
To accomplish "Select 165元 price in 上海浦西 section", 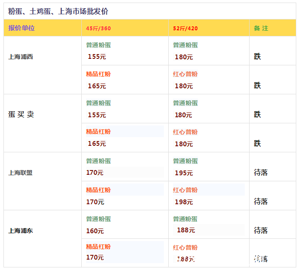I will point(97,86).
